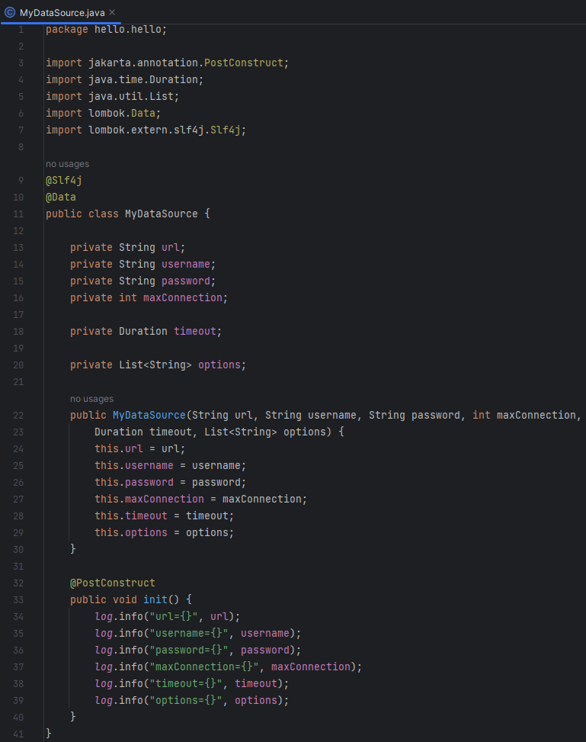586x742 pixels.
Task: Click the log.info("maxConnection={}") statement
Action: tap(228, 667)
